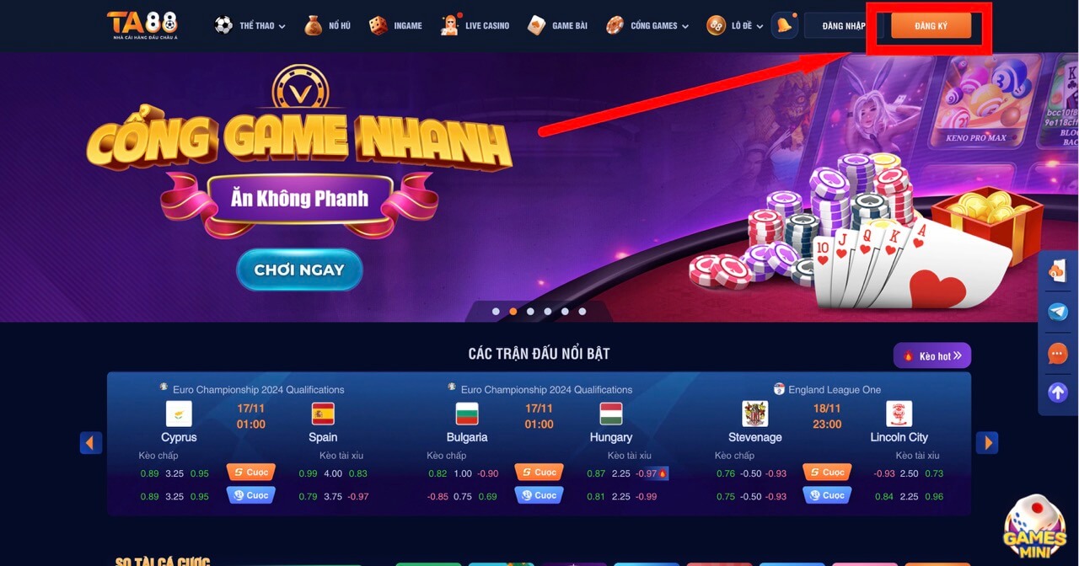Go to the Game Bài section
Viewport: 1079px width, 566px height.
[557, 25]
